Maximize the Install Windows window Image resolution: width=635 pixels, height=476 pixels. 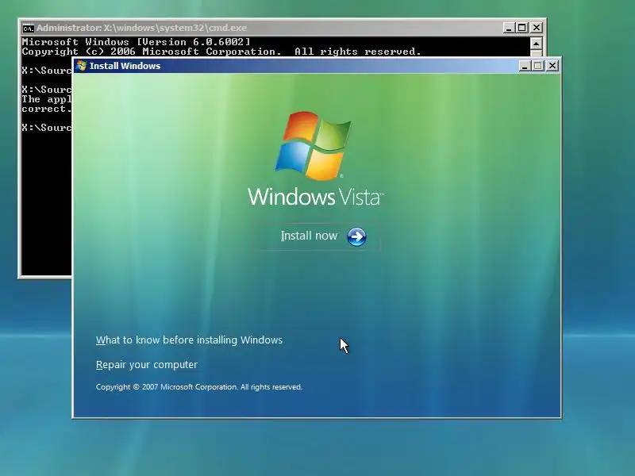(538, 66)
